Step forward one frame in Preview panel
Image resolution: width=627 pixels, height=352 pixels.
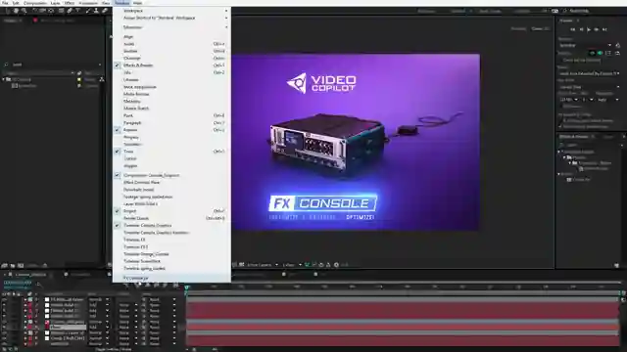(x=597, y=29)
